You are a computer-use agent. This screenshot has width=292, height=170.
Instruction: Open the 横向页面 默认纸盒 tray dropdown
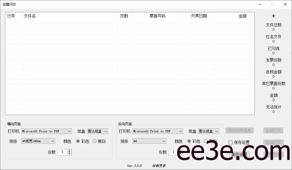click(97, 131)
